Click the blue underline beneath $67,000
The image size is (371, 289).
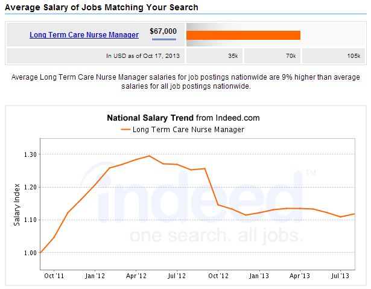click(164, 40)
